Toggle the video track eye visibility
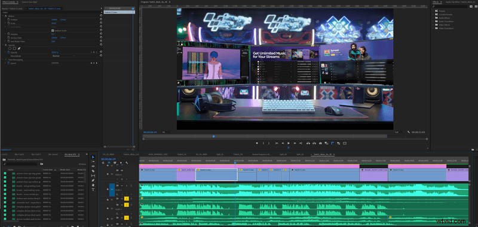Viewport: 478px width, 227px height. coord(122,170)
